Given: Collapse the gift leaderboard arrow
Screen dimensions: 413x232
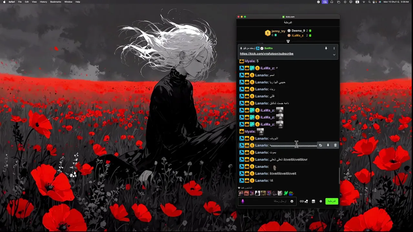Looking at the screenshot, I should coord(288,41).
